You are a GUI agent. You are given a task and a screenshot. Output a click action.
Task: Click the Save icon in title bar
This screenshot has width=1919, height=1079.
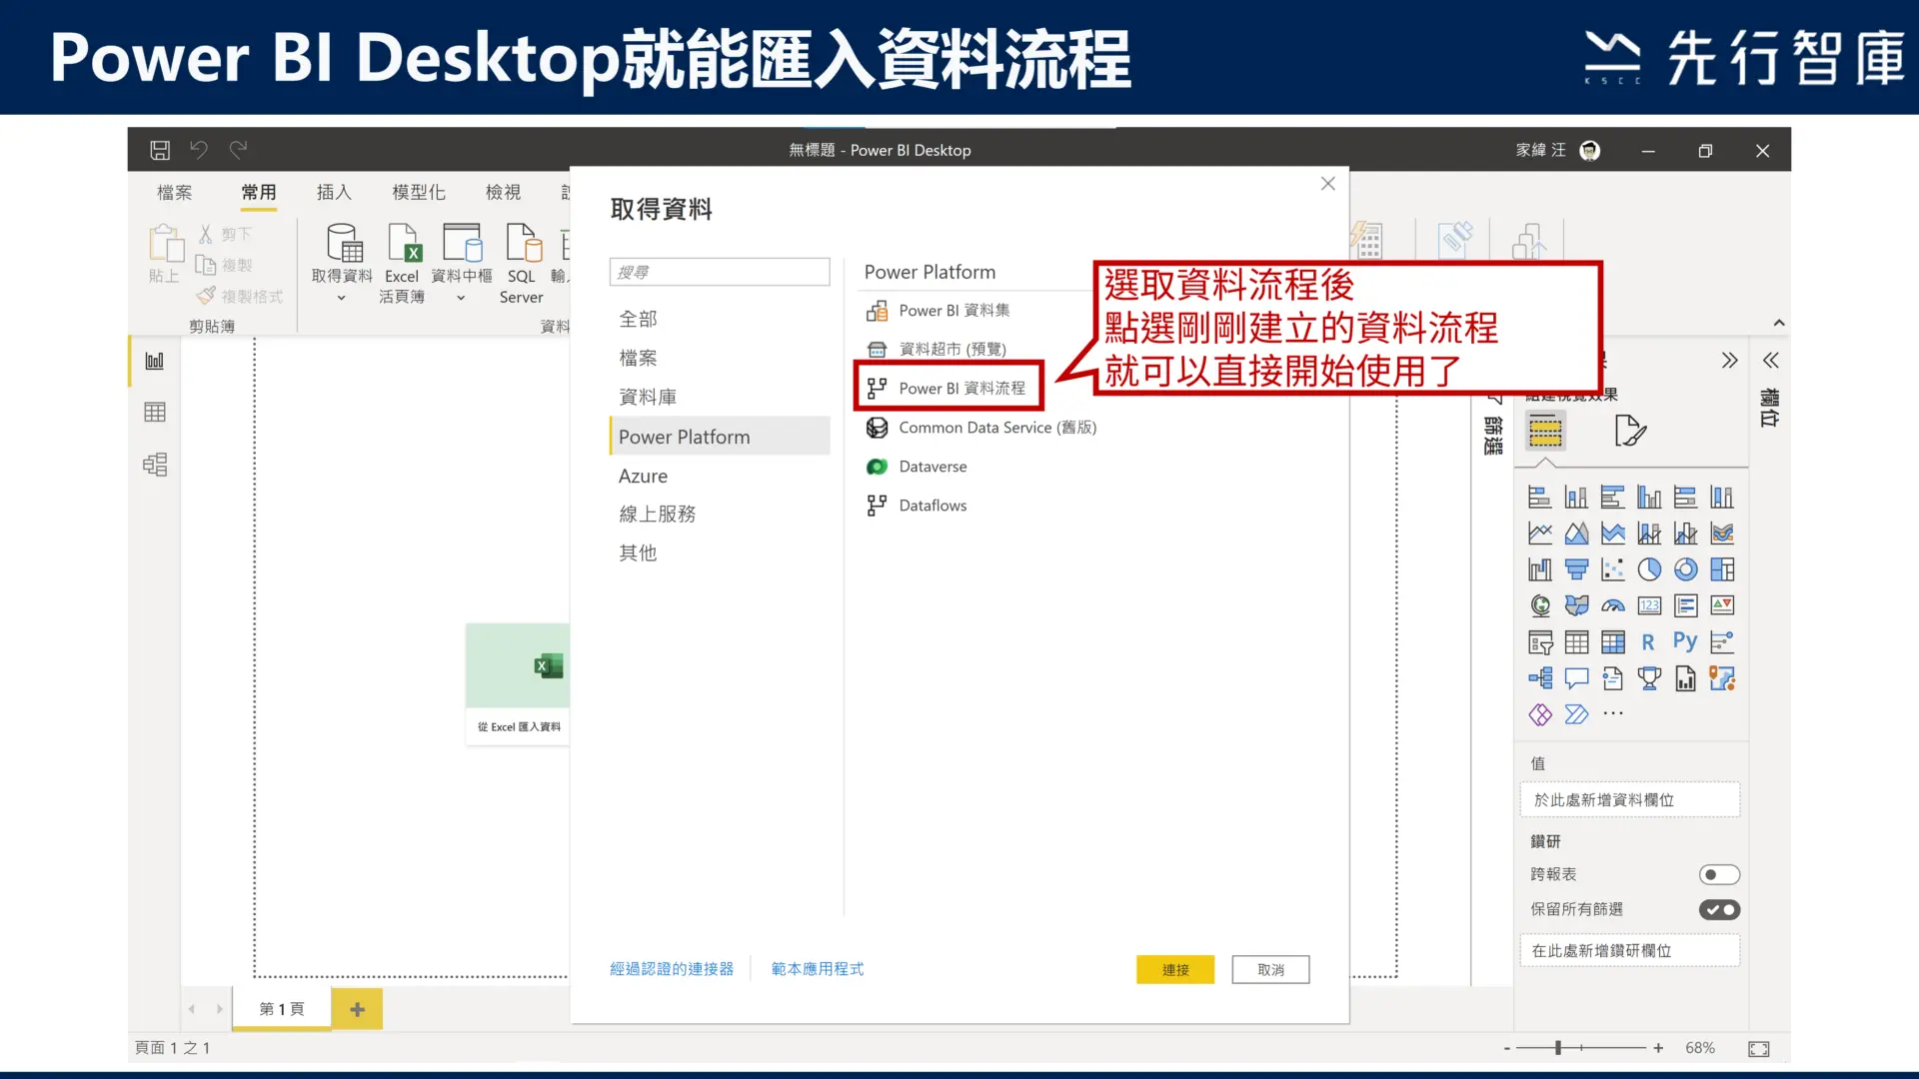pos(160,150)
